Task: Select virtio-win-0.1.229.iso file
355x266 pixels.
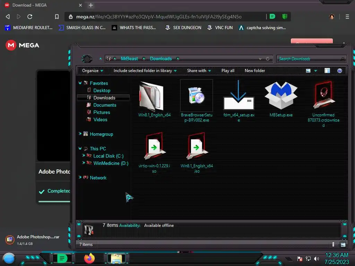Action: click(154, 153)
